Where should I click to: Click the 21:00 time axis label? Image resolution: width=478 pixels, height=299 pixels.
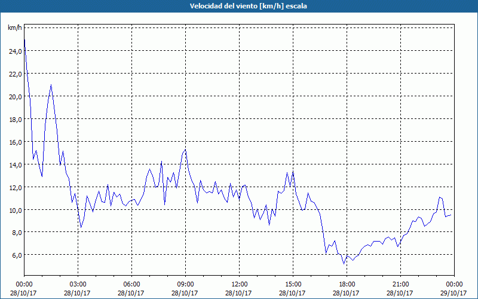400,285
